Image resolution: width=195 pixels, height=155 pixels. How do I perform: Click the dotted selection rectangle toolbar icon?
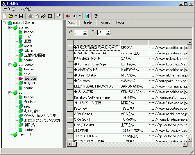point(50,16)
